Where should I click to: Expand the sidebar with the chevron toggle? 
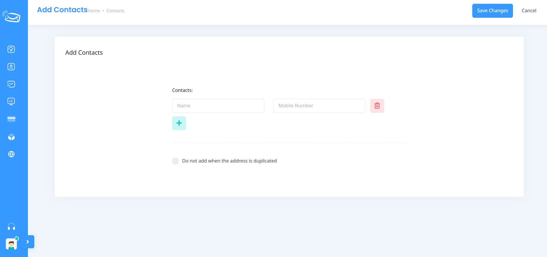point(28,242)
